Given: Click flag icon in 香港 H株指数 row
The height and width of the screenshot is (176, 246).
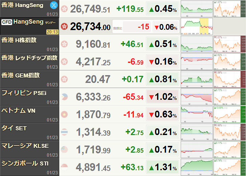Looking at the screenshot, I should (x=64, y=44).
